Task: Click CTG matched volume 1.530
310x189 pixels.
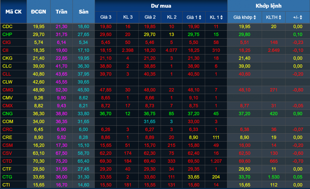Action: coord(274,177)
